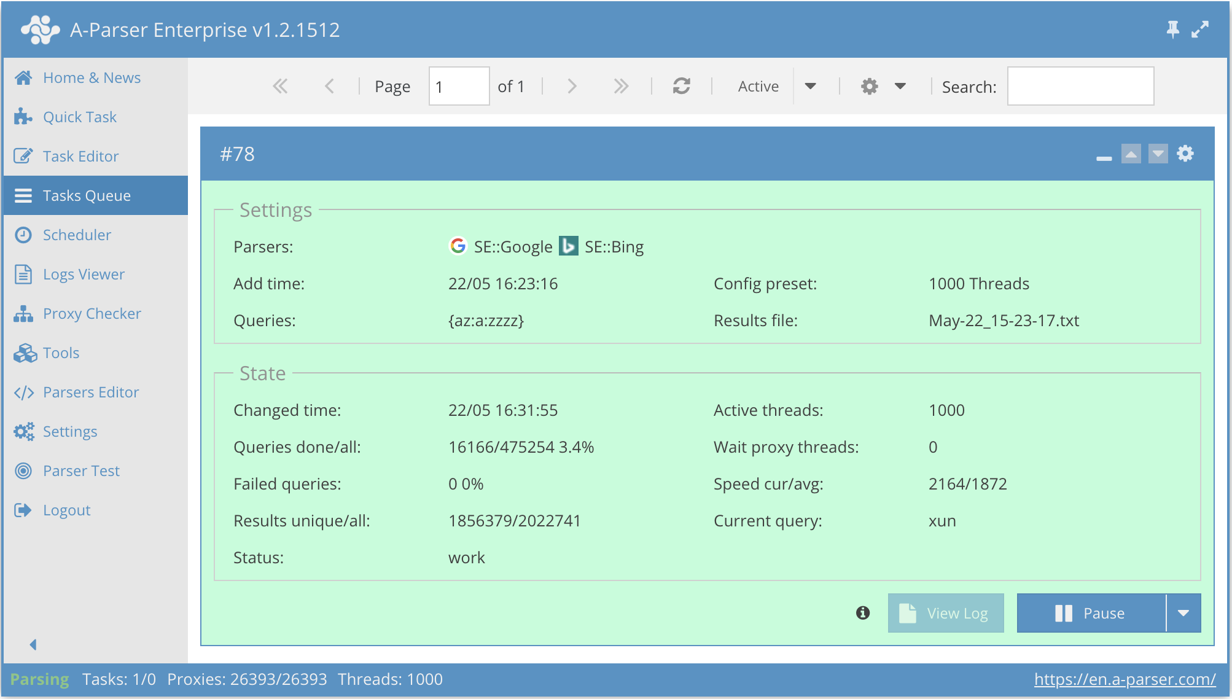Open the Parsers Editor

point(90,392)
